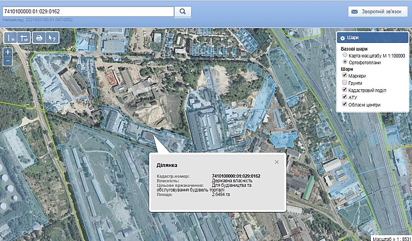Select the distance measurement tool

[x=11, y=38]
